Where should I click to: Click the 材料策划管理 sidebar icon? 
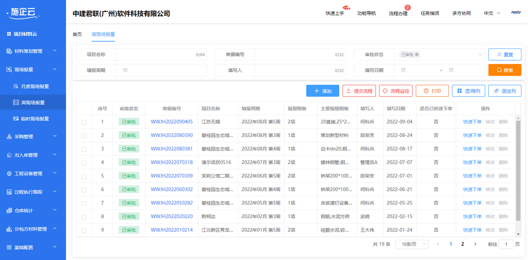coord(9,51)
